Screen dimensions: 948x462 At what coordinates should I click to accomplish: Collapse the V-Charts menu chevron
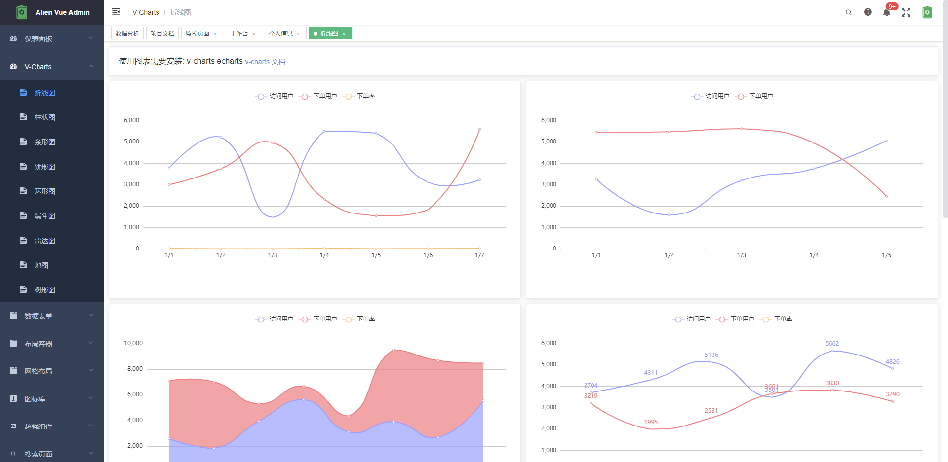tap(91, 66)
